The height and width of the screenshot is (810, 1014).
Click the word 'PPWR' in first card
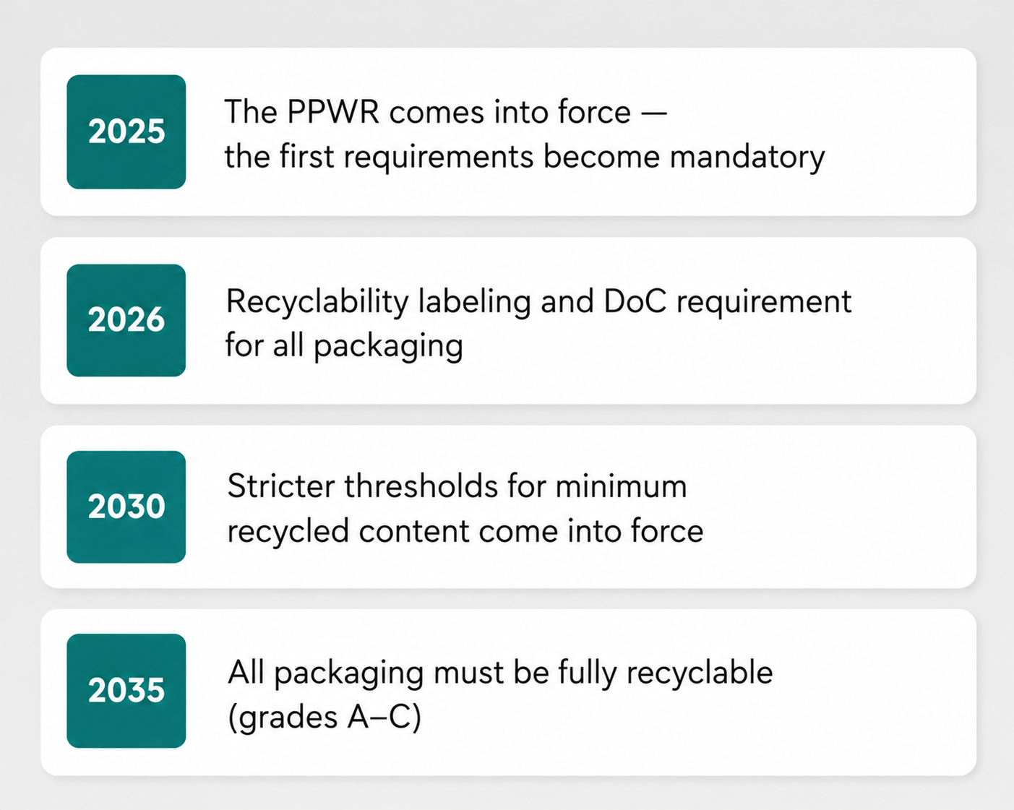(x=333, y=112)
